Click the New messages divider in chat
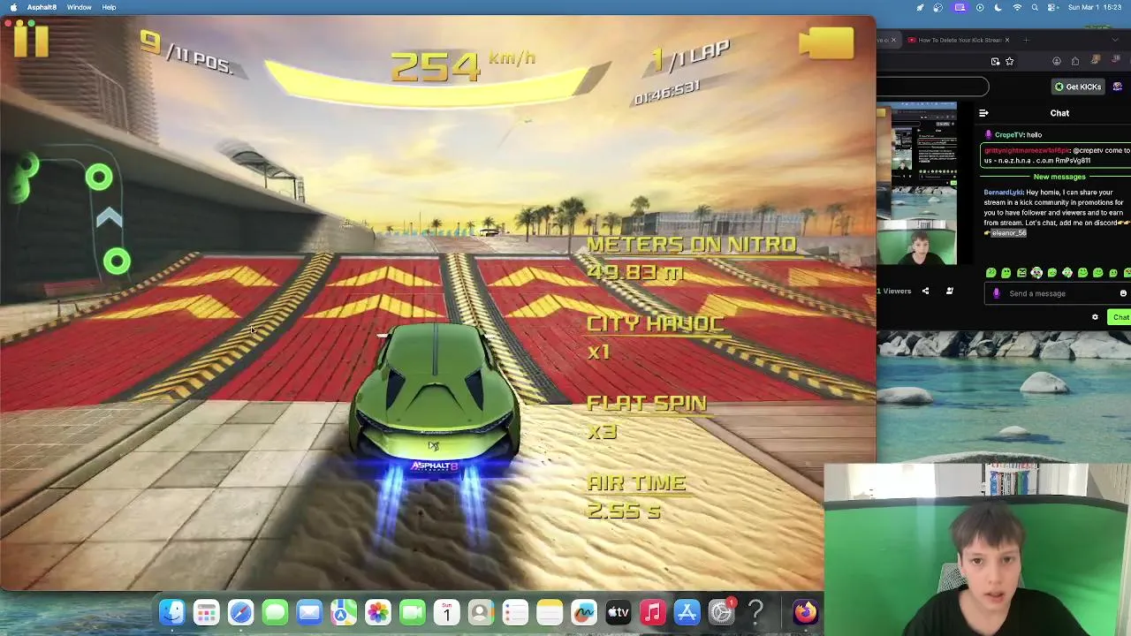 (x=1059, y=177)
